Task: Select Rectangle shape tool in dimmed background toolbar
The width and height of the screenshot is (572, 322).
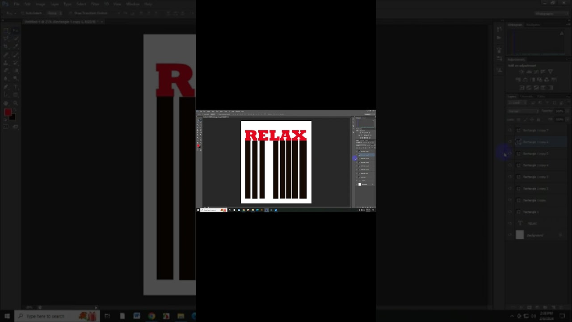Action: [16, 95]
